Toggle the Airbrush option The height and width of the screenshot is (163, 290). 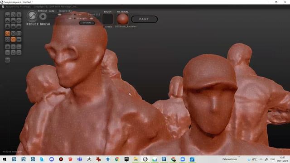(x=42, y=11)
